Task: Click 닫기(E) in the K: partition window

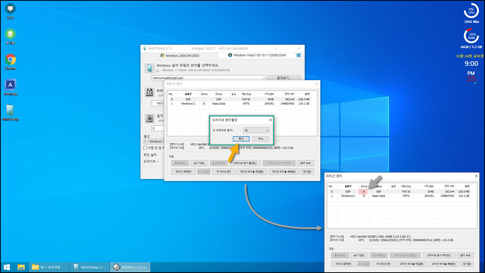Action: pyautogui.click(x=467, y=264)
